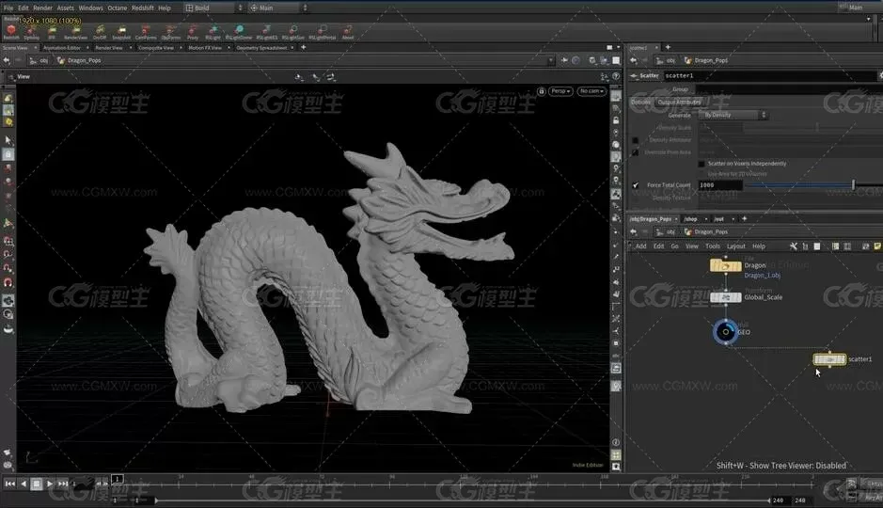Open the Render View tab dropdown arrow
Viewport: 883px width, 508px height.
click(131, 48)
